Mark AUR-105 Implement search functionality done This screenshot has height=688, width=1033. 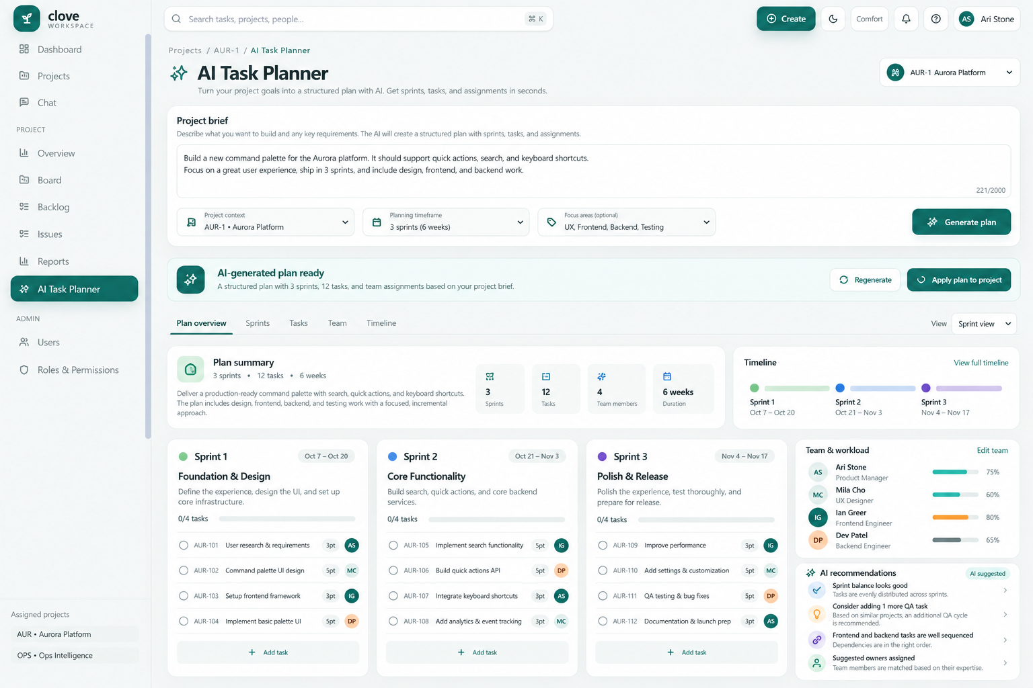[393, 546]
